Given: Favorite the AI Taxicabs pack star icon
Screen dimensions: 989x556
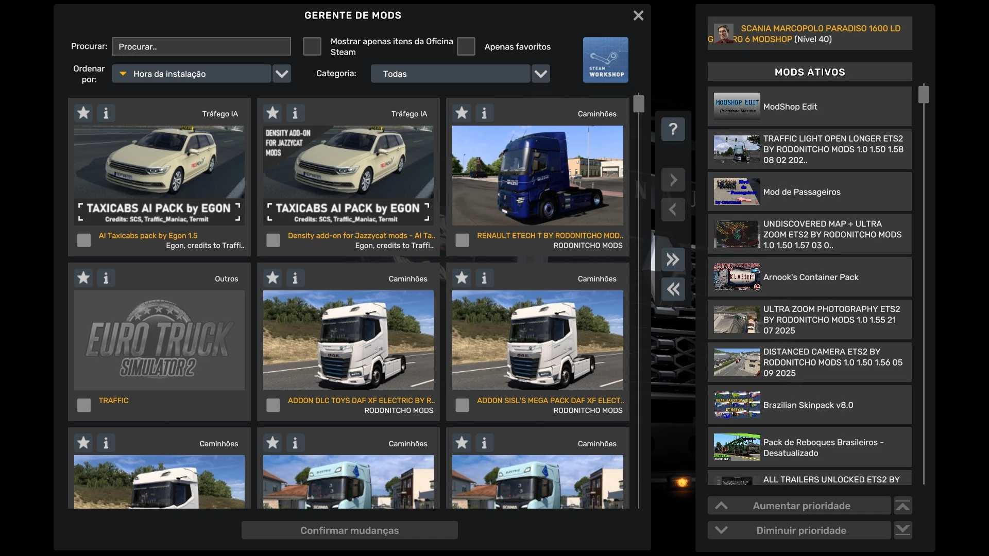Looking at the screenshot, I should (x=83, y=113).
